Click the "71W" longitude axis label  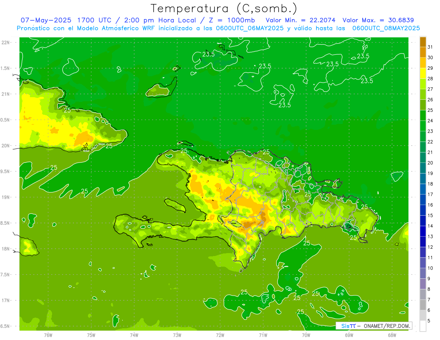click(263, 335)
